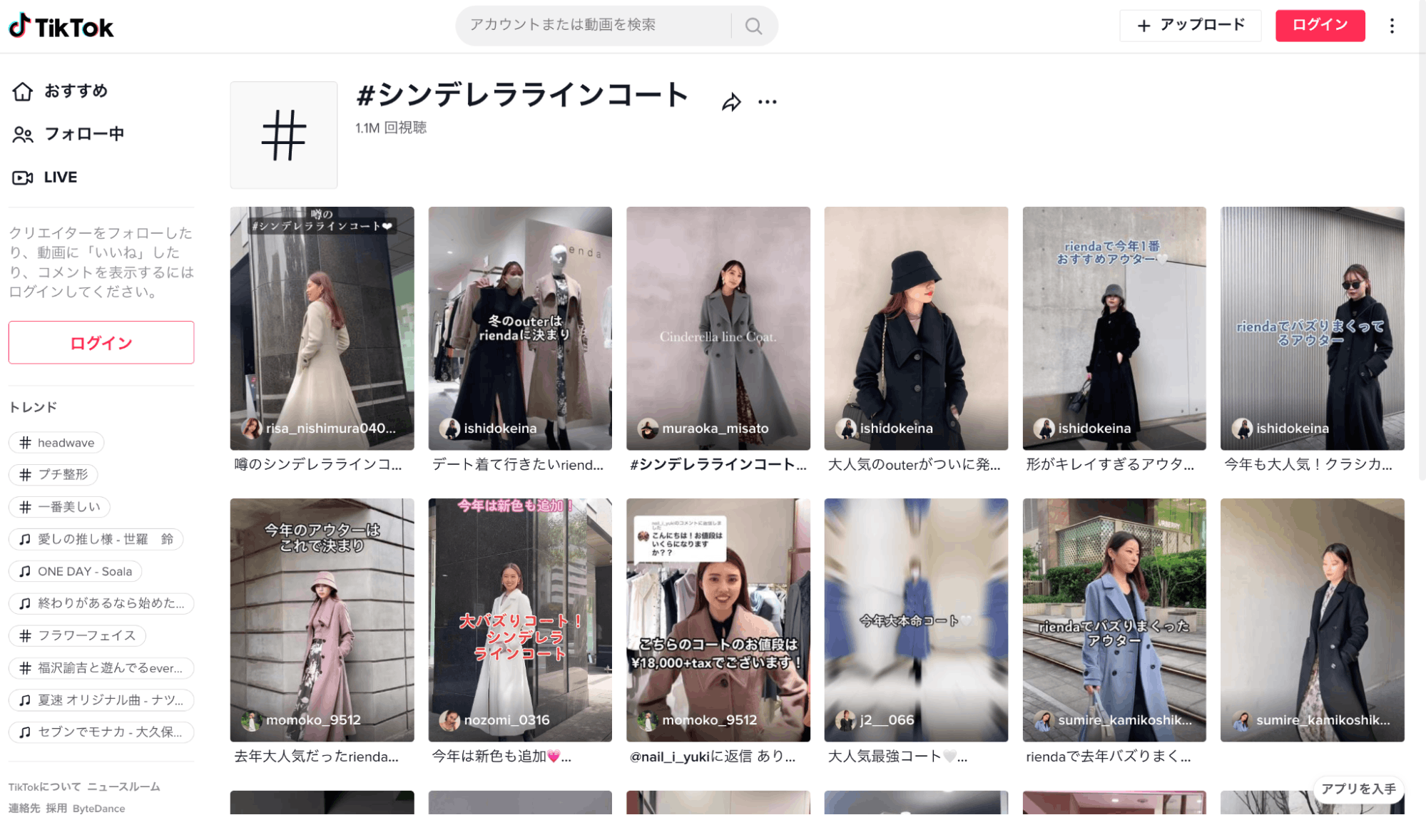The image size is (1426, 815).
Task: Click the アプリを入手 get app button
Action: point(1358,789)
